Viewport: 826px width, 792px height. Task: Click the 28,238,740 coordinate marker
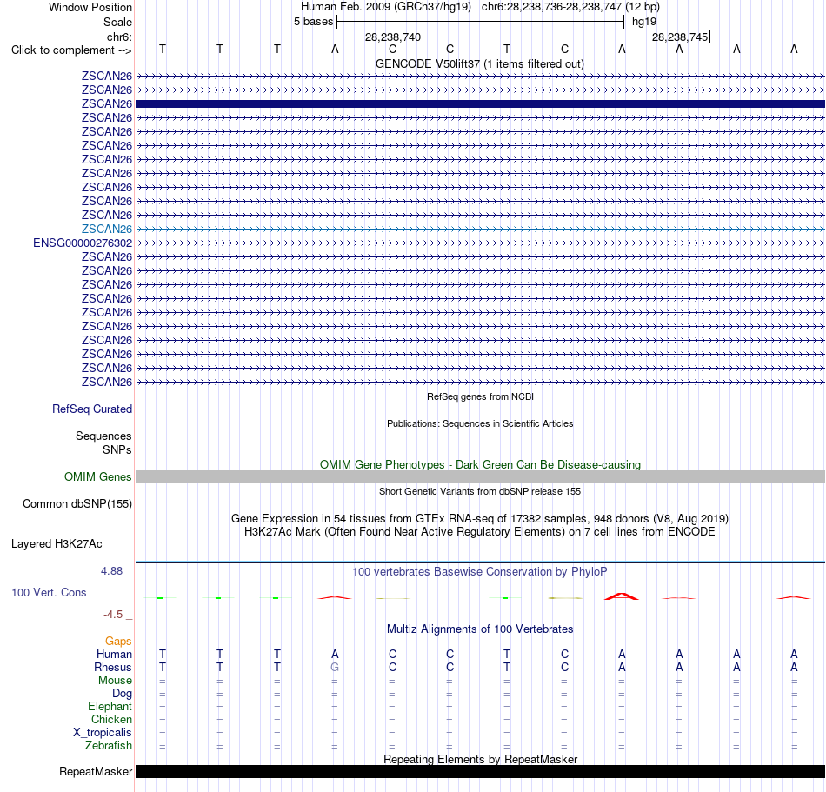(393, 37)
